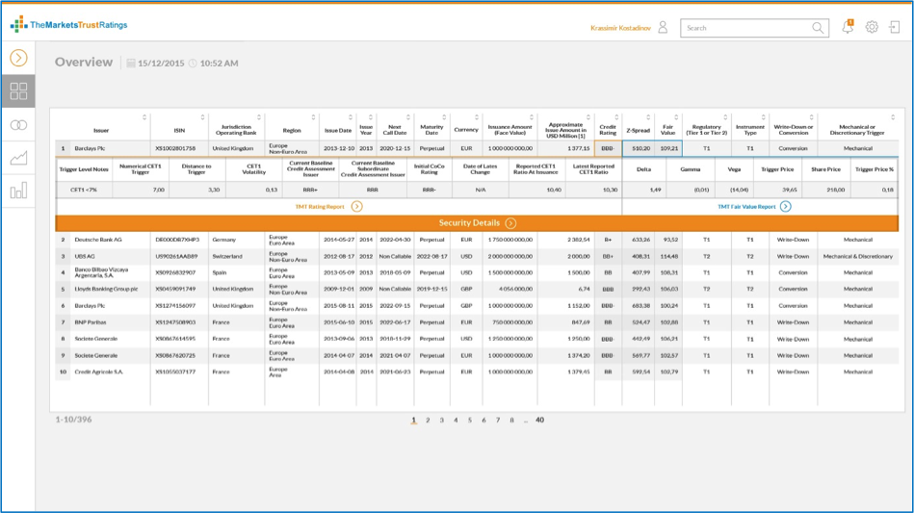Sort table by Z-Spread column
This screenshot has height=513, width=914.
point(648,117)
